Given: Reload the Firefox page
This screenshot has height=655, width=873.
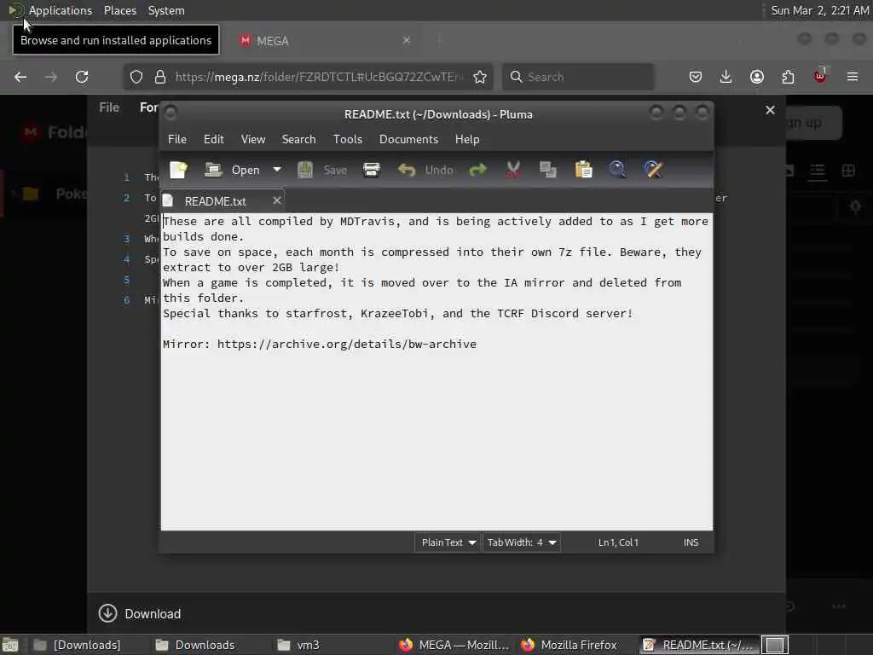Looking at the screenshot, I should point(82,77).
